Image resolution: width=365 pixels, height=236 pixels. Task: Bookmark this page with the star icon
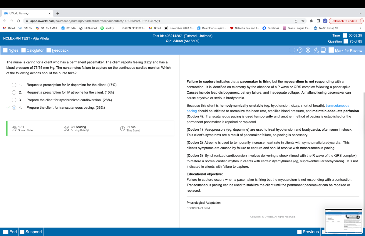pyautogui.click(x=303, y=21)
